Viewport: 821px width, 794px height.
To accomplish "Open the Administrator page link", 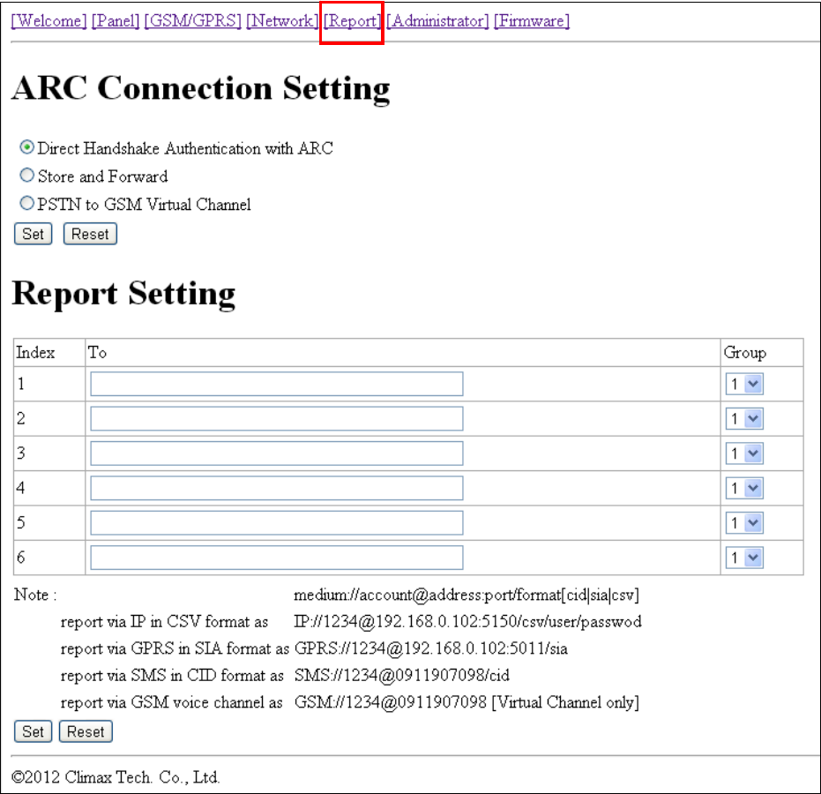I will coord(437,21).
